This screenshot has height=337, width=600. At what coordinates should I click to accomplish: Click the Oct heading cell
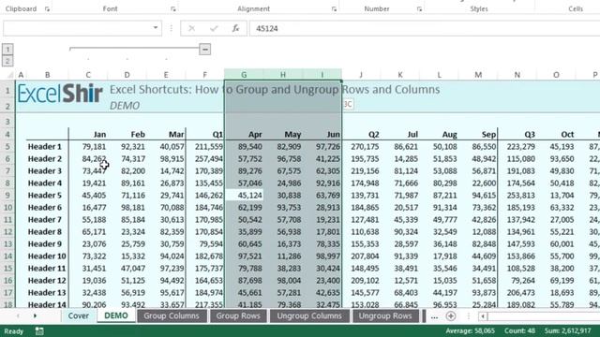tap(556, 135)
